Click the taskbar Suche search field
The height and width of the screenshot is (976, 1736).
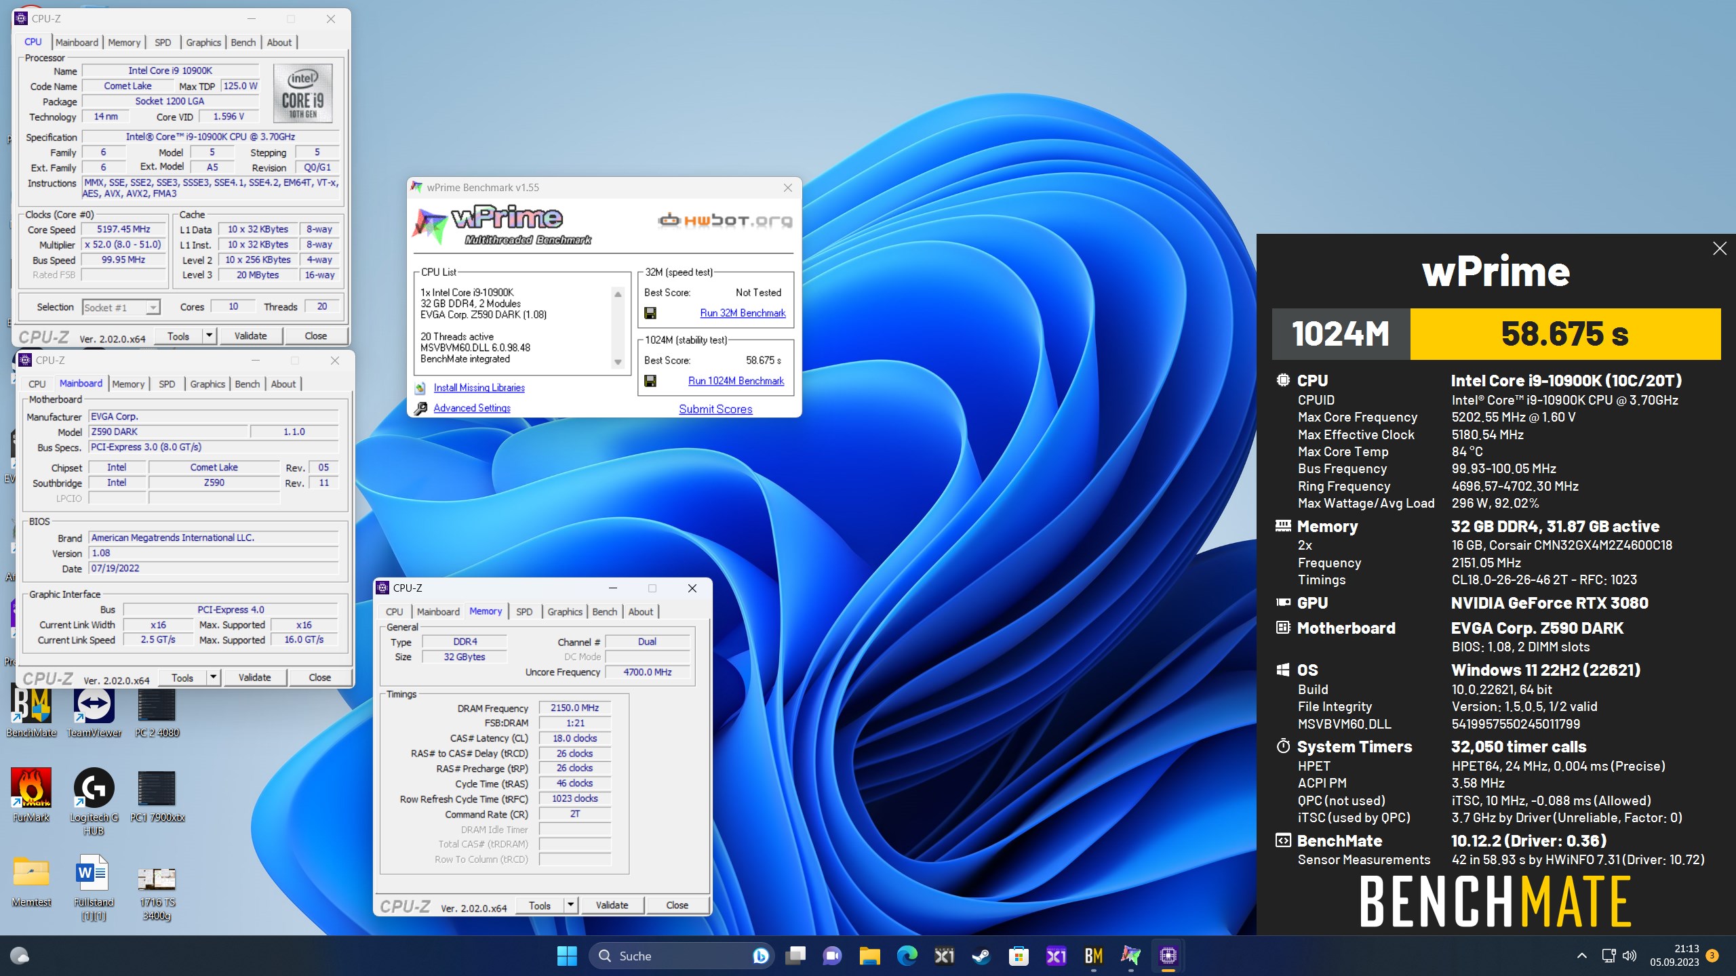pyautogui.click(x=682, y=956)
